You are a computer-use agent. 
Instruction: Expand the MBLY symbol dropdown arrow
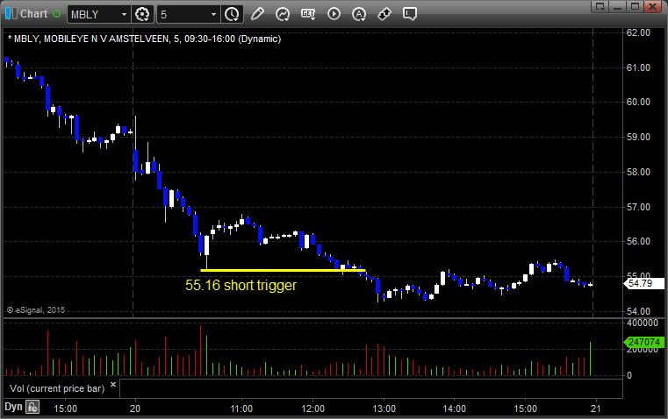[124, 14]
